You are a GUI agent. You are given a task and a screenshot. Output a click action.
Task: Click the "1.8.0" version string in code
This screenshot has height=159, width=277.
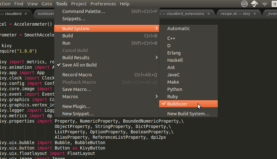point(26,51)
